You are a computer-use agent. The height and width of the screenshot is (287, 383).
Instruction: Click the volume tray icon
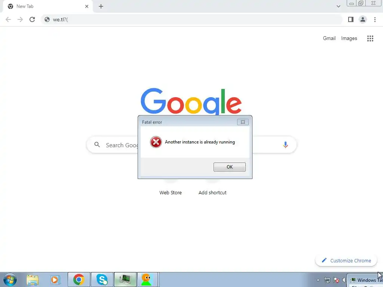(x=344, y=280)
